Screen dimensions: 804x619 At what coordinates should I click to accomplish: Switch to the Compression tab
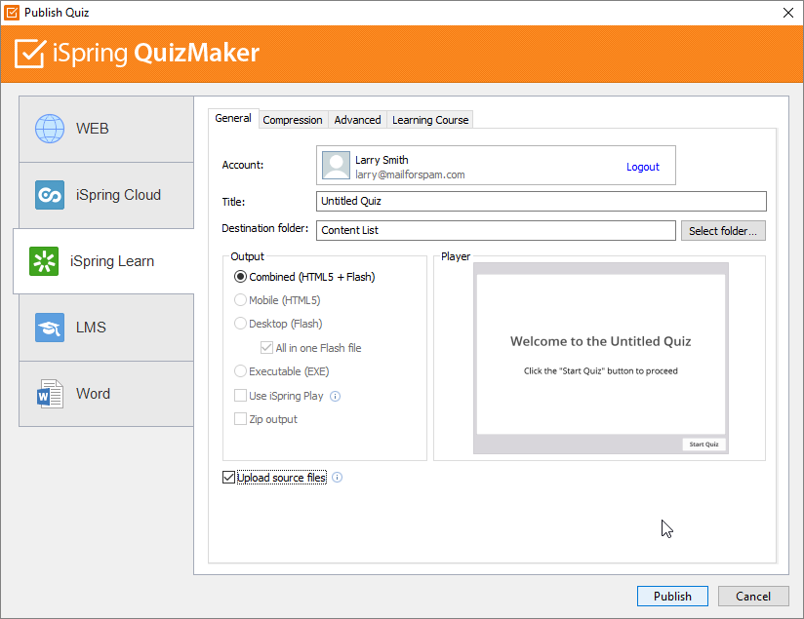[292, 119]
